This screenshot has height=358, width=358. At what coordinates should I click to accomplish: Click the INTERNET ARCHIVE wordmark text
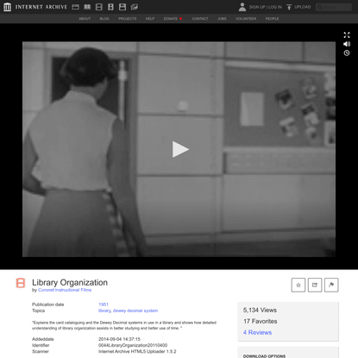tap(41, 7)
